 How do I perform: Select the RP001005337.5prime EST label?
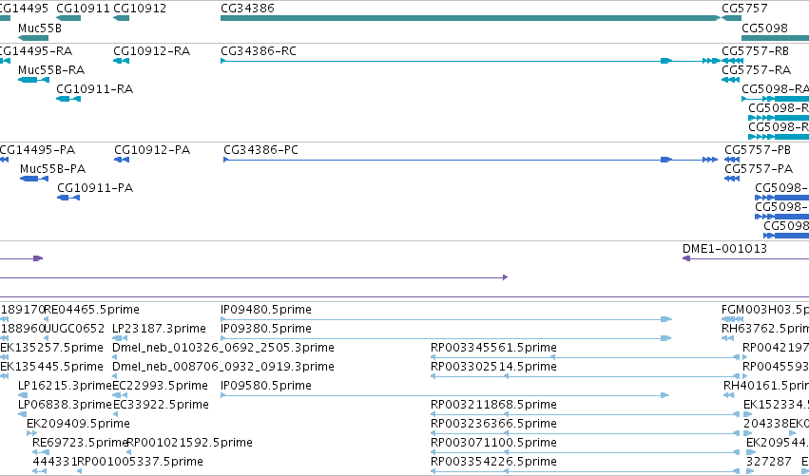140,462
